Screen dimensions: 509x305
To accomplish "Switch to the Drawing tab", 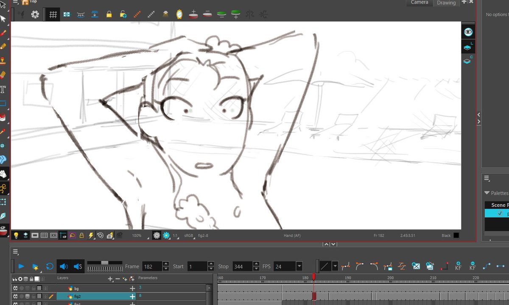I will (x=446, y=3).
